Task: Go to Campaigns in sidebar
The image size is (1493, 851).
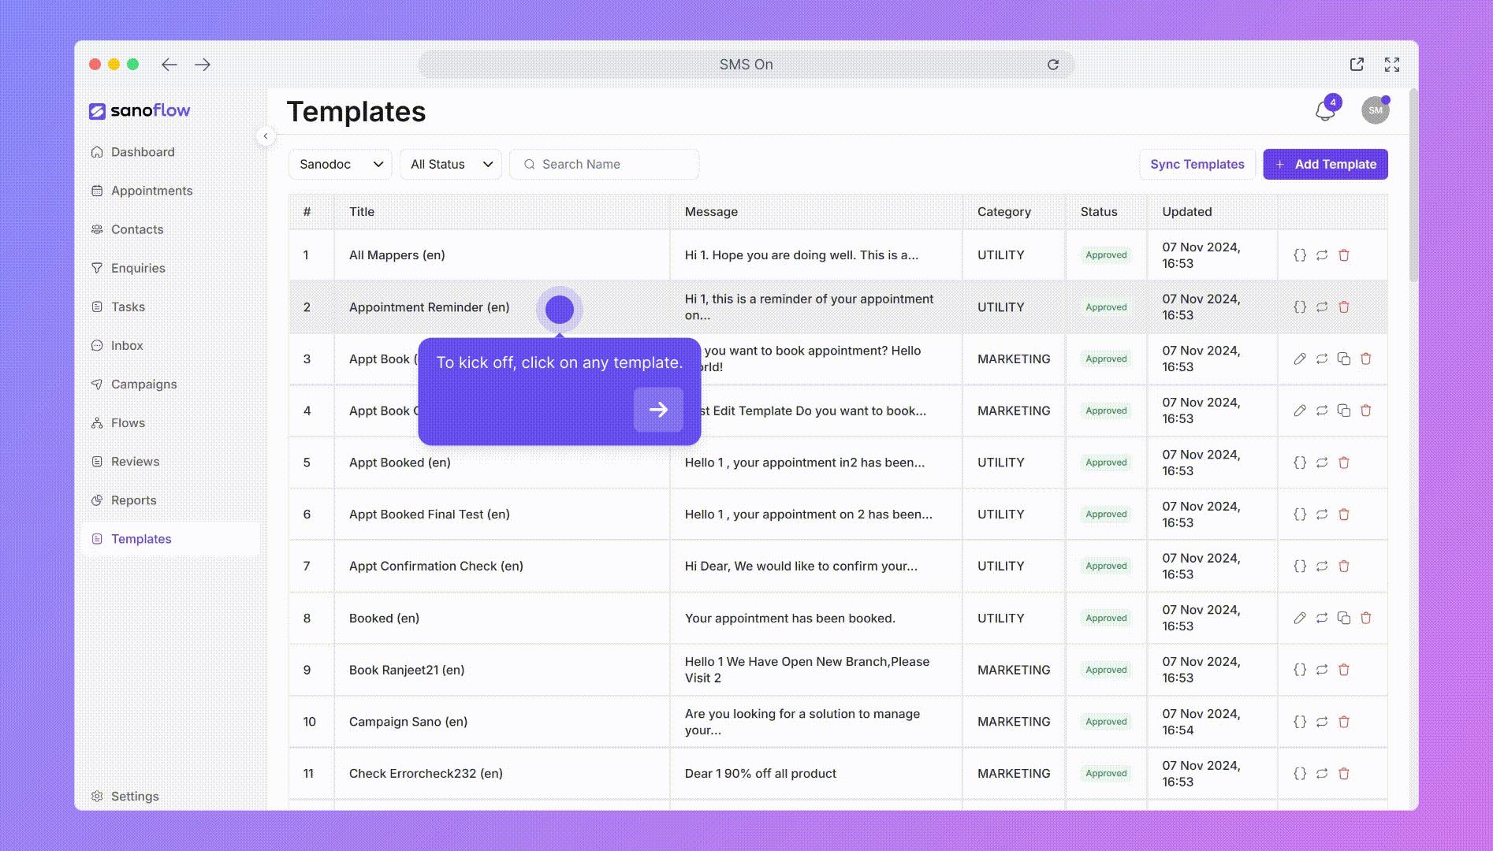Action: (x=143, y=385)
